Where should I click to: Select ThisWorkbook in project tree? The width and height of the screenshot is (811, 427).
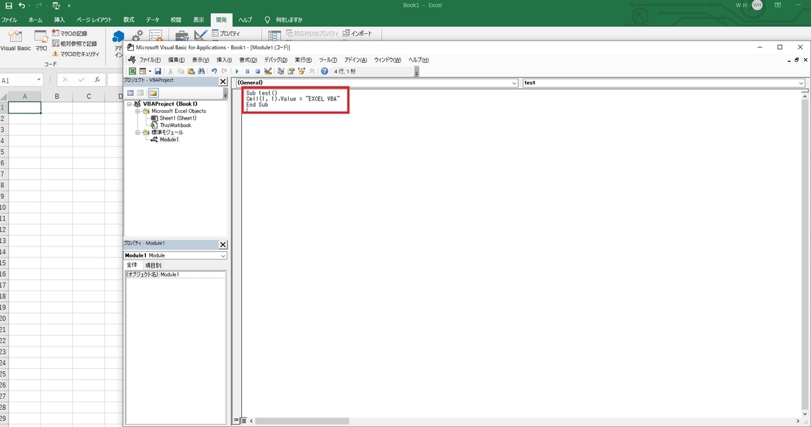pyautogui.click(x=175, y=125)
